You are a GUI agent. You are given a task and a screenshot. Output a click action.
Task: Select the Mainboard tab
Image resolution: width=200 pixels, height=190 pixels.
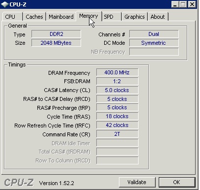coord(61,17)
